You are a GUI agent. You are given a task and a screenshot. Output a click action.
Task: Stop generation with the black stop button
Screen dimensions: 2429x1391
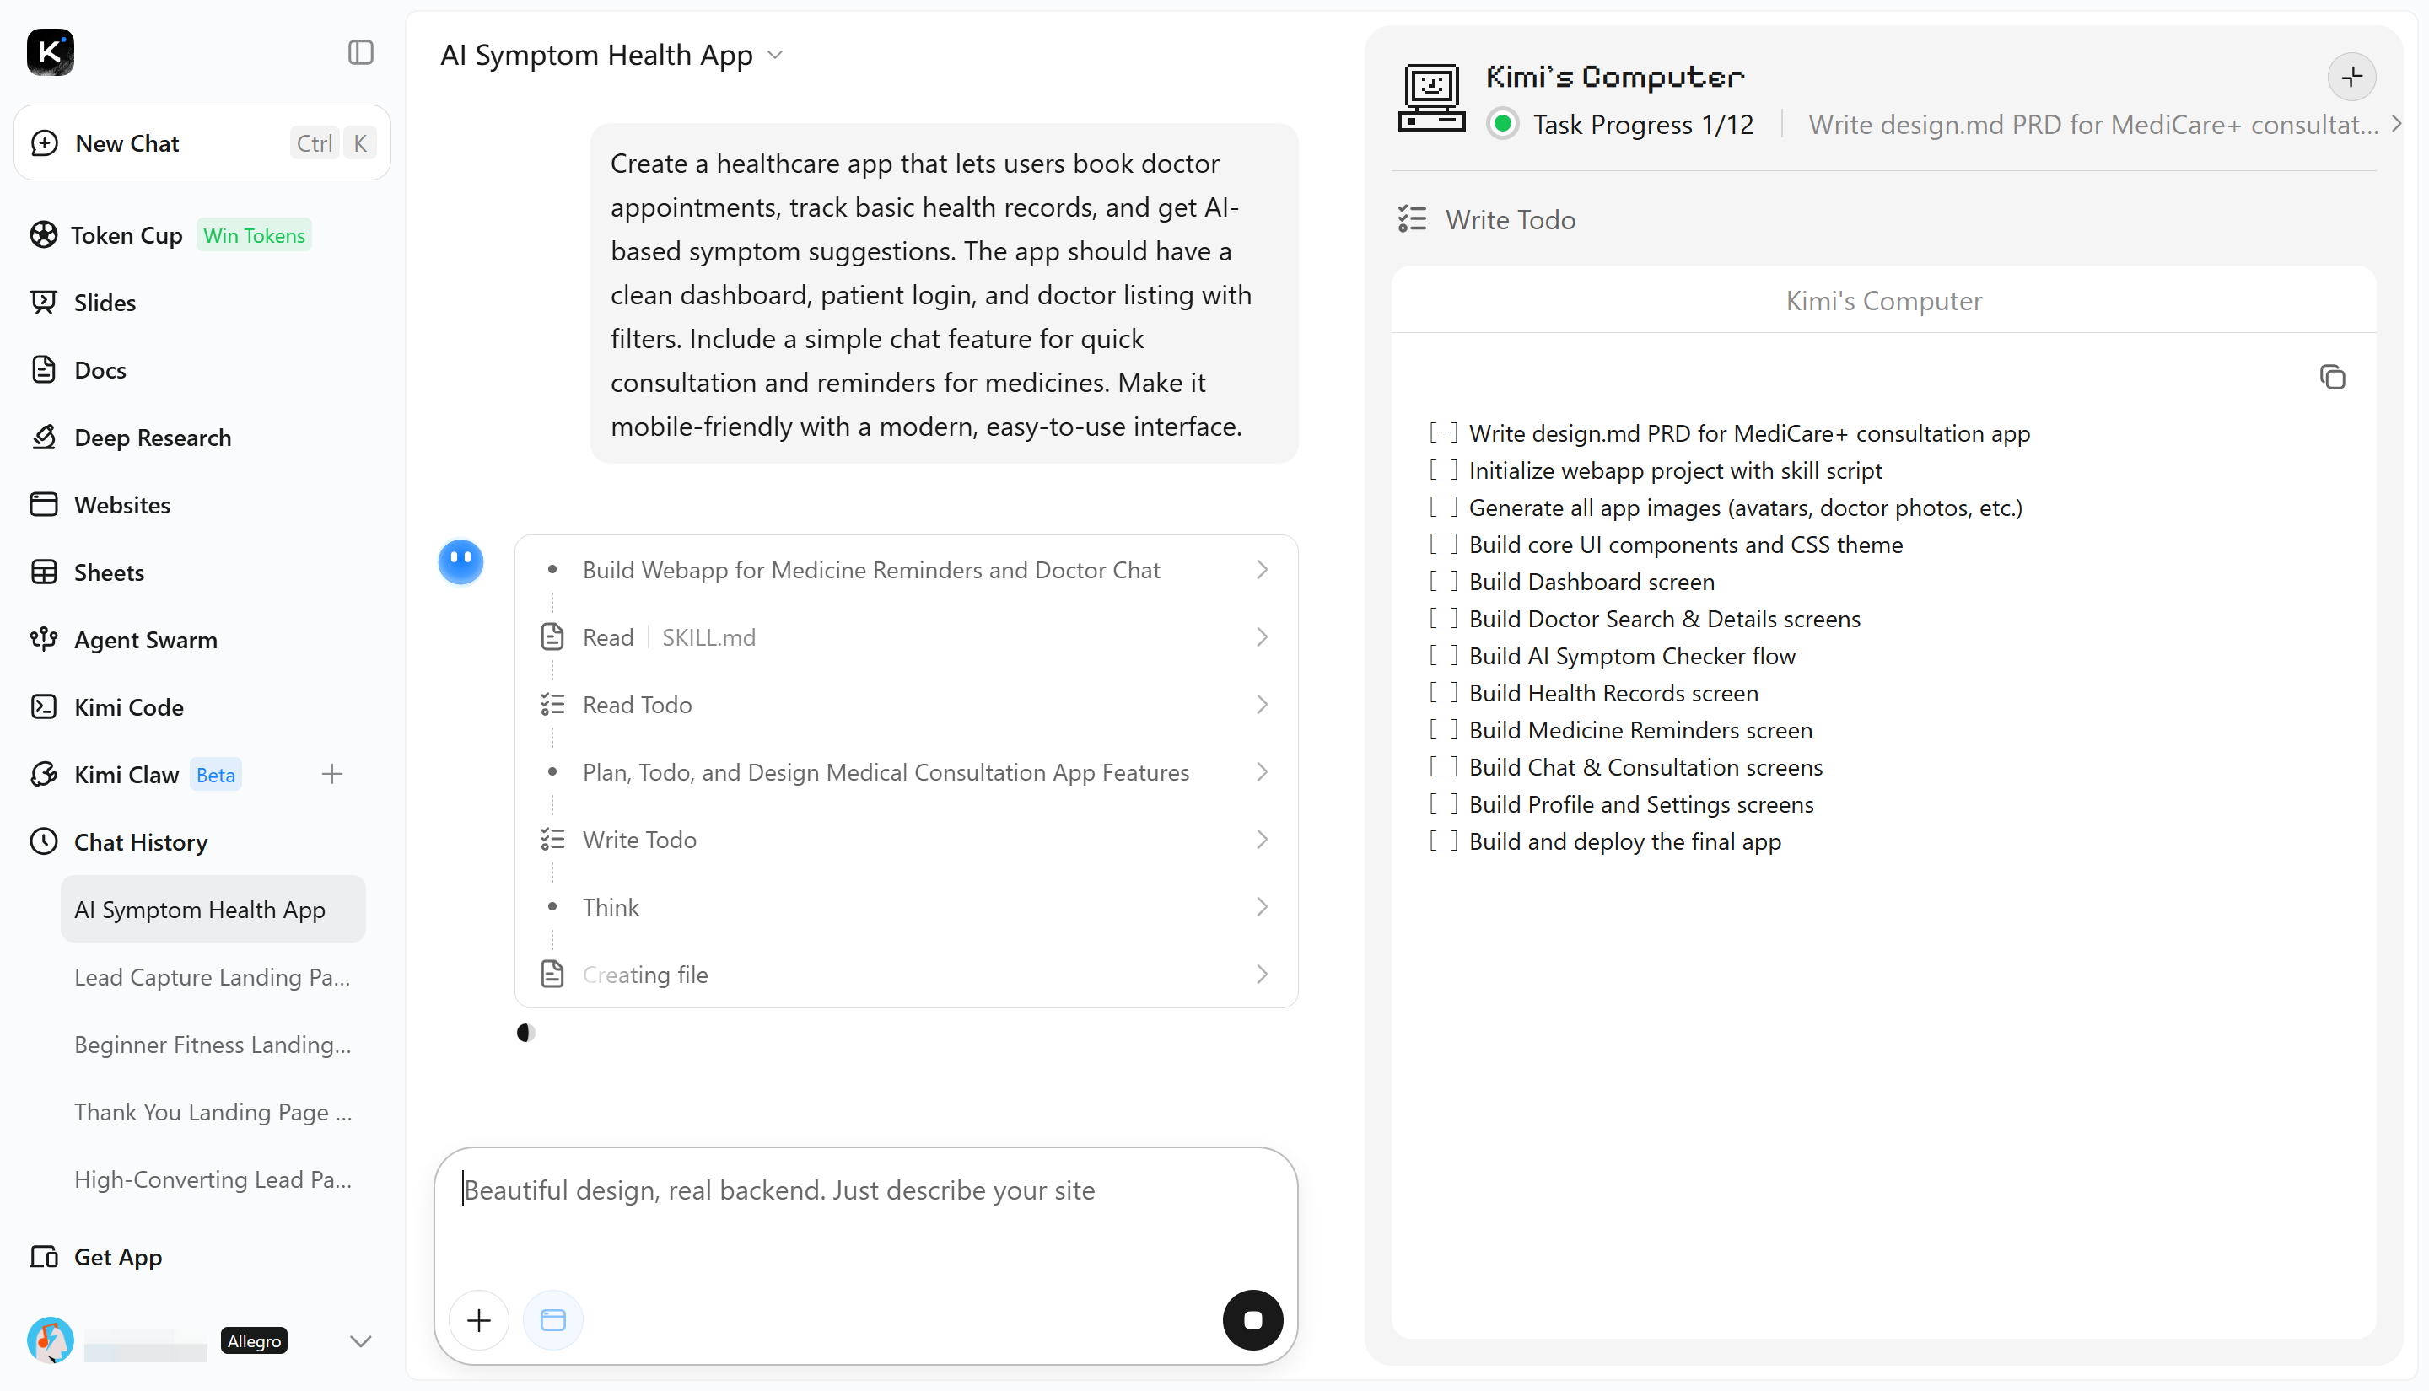pos(1252,1320)
